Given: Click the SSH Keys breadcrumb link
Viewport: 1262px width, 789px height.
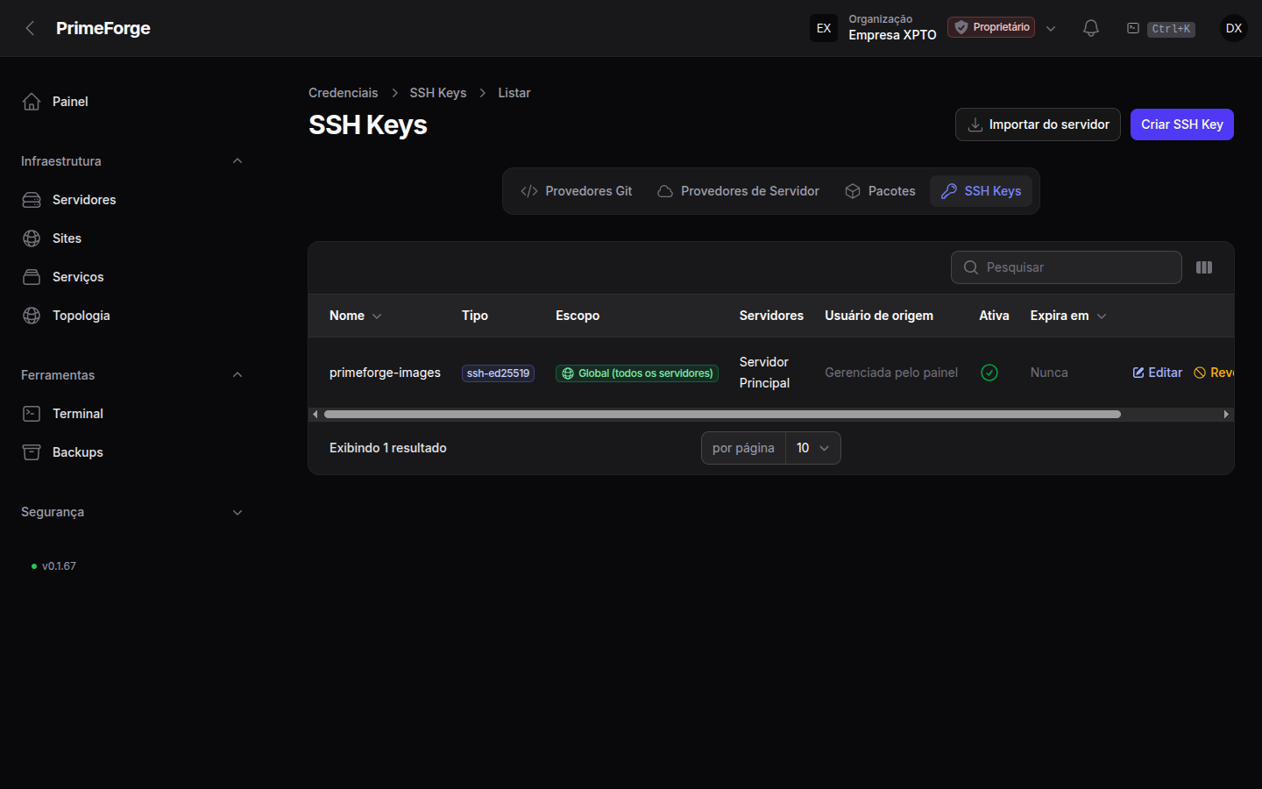Looking at the screenshot, I should (x=438, y=93).
